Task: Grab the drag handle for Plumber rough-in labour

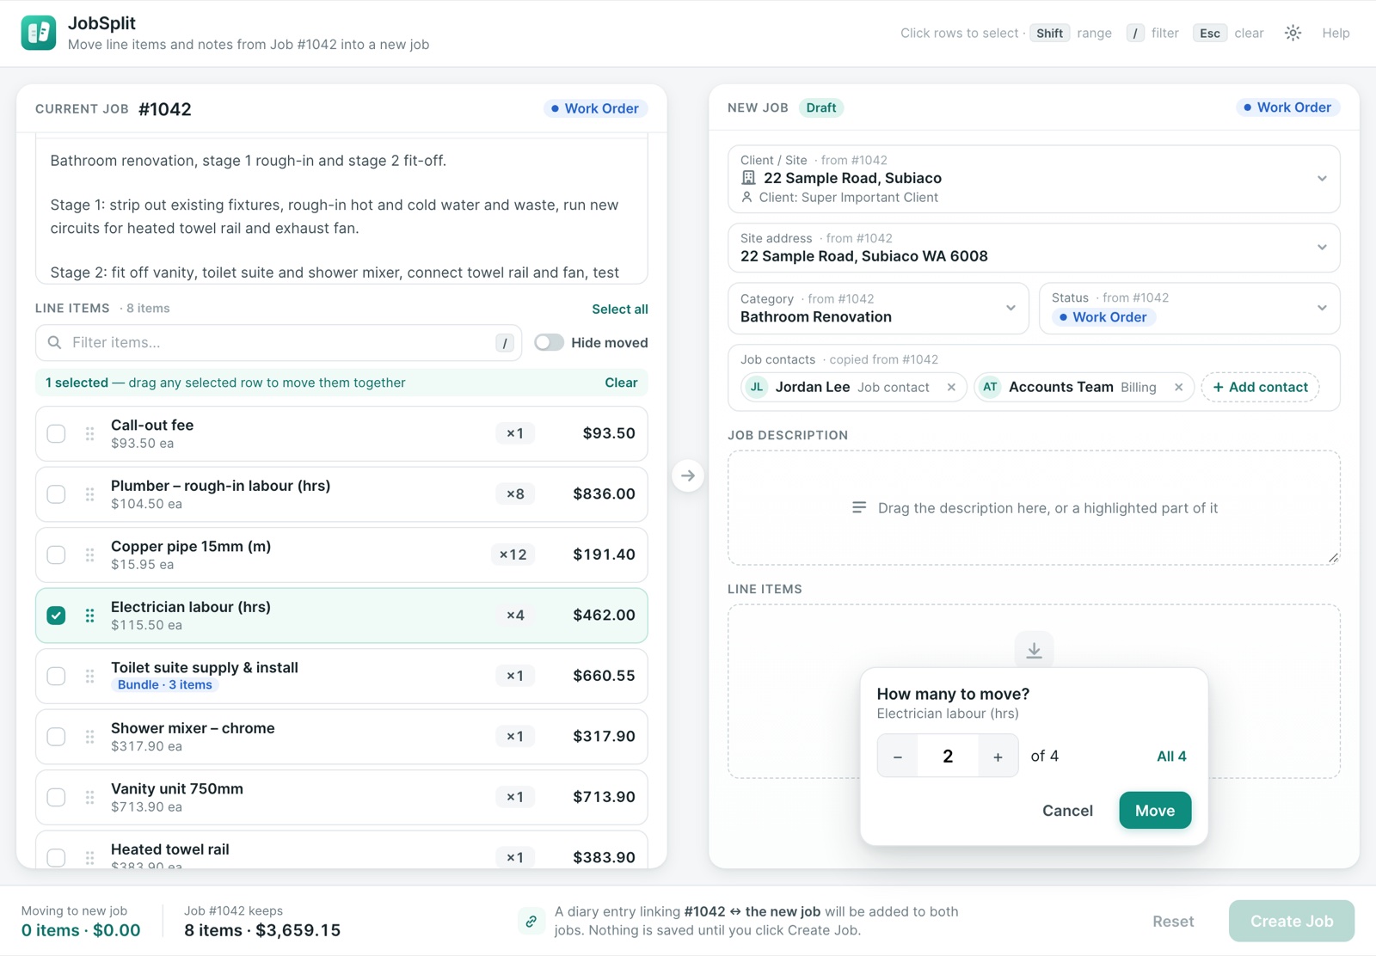Action: coord(89,494)
